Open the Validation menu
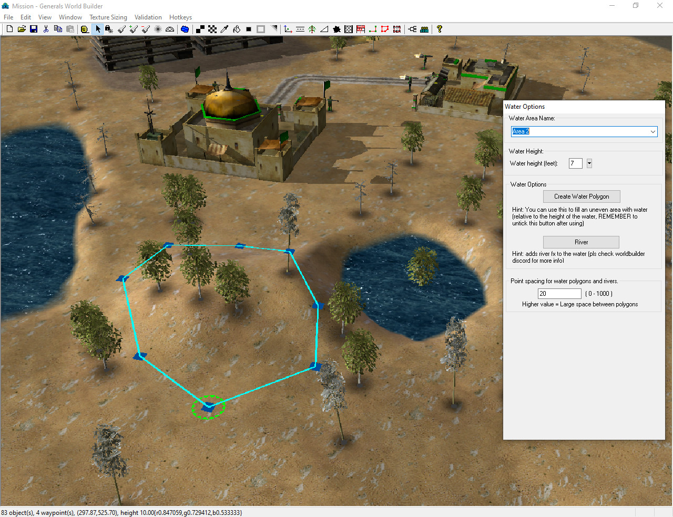The width and height of the screenshot is (673, 517). coord(148,17)
